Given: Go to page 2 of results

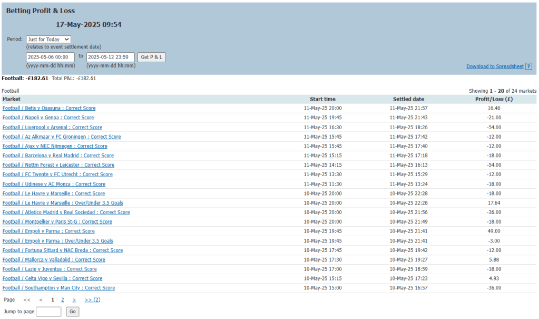Looking at the screenshot, I should tap(62, 299).
